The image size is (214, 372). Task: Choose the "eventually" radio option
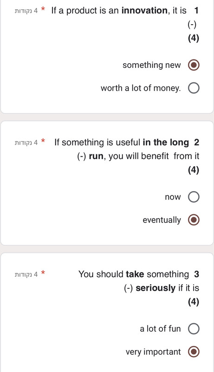click(x=194, y=220)
